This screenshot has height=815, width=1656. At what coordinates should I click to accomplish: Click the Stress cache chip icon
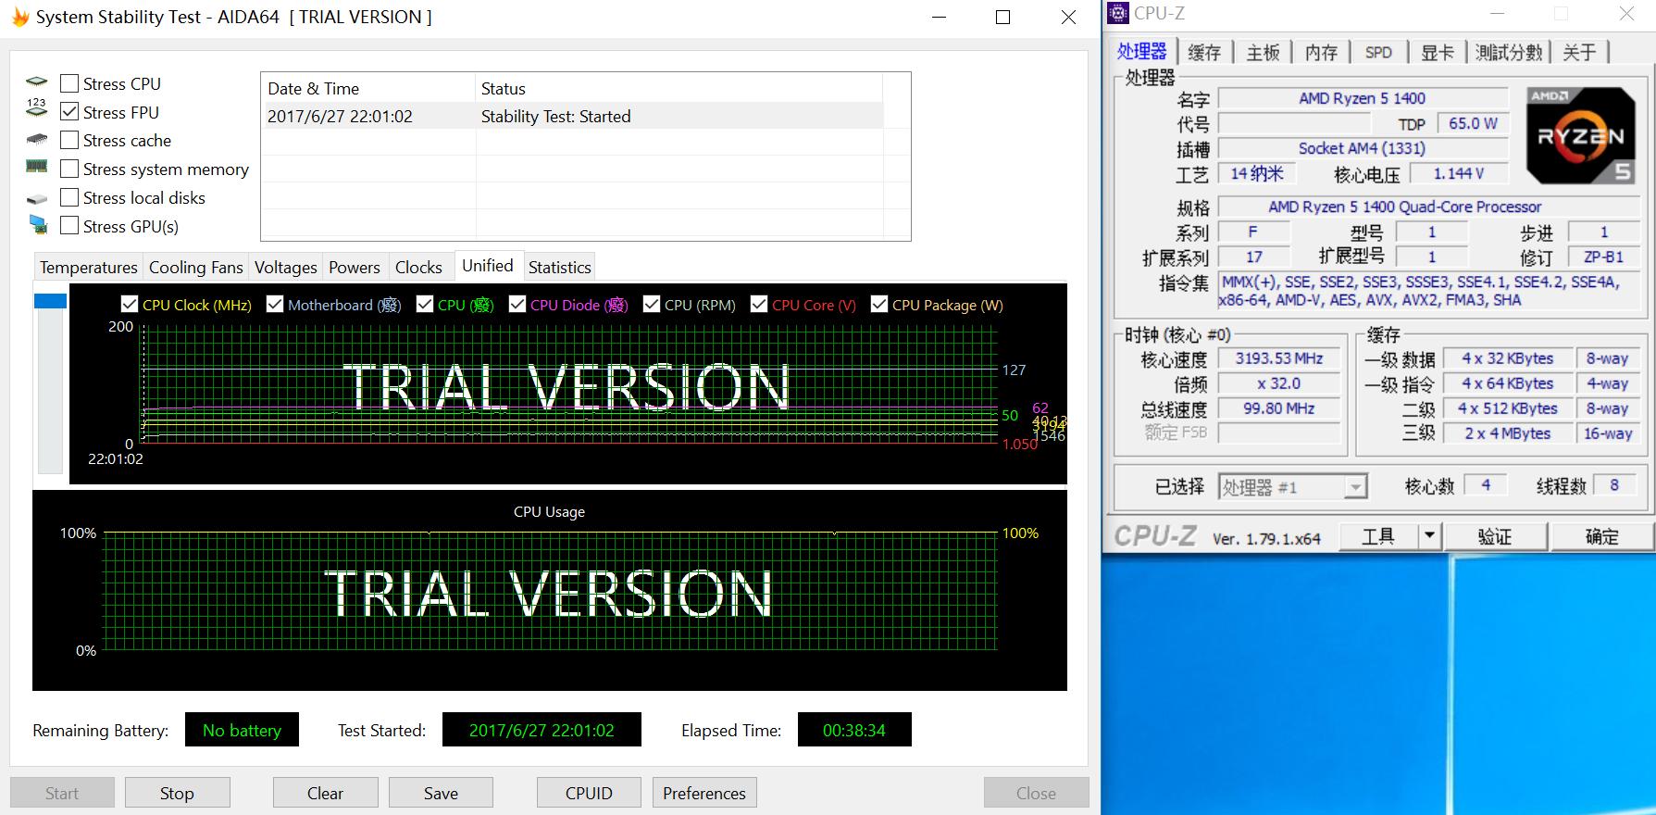pyautogui.click(x=36, y=140)
